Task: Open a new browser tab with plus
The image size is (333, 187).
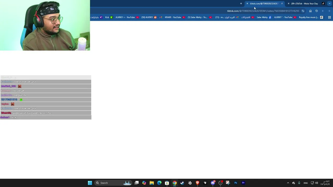Action: point(241,4)
